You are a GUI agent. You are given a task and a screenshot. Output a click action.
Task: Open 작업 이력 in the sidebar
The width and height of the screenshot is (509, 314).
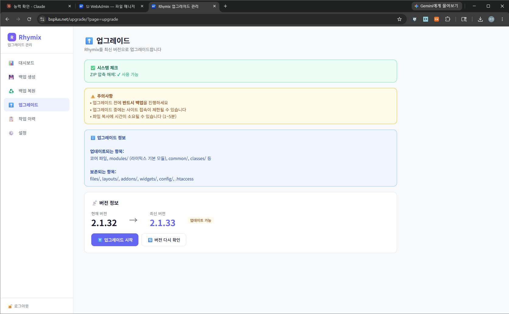tap(37, 119)
